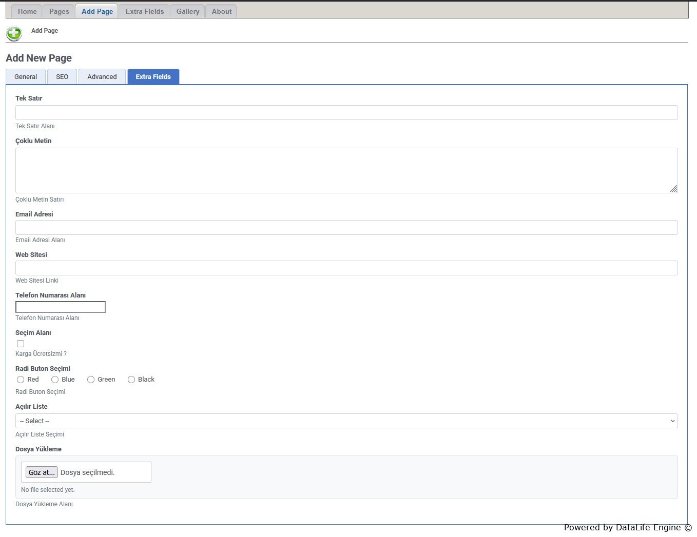
Task: Go to the Advanced tab
Action: [102, 77]
